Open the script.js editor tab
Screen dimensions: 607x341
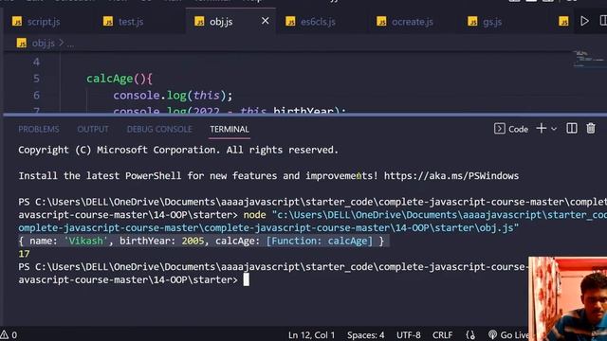(x=44, y=22)
